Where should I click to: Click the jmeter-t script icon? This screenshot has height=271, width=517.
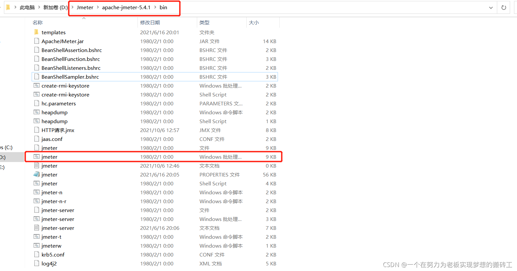(37, 237)
